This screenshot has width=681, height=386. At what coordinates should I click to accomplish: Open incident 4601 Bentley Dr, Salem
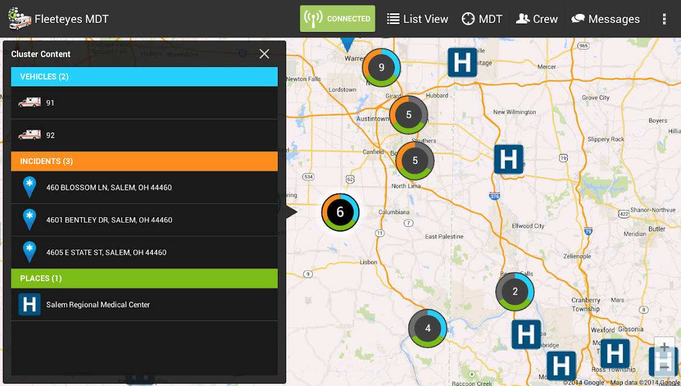[144, 220]
